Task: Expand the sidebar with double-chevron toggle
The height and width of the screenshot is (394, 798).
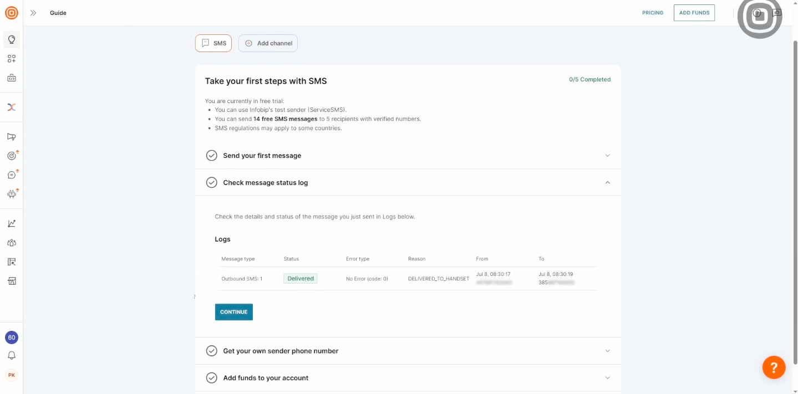Action: 33,13
